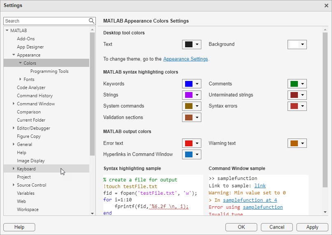
Task: Select Code Analyzer settings
Action: [31, 88]
